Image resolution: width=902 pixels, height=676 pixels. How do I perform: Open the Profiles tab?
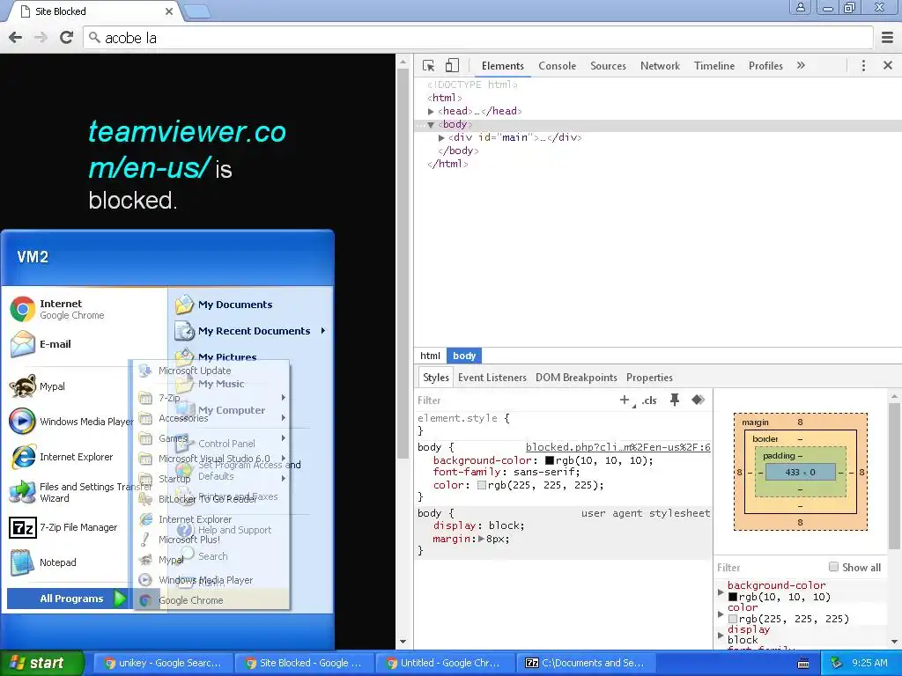click(765, 66)
